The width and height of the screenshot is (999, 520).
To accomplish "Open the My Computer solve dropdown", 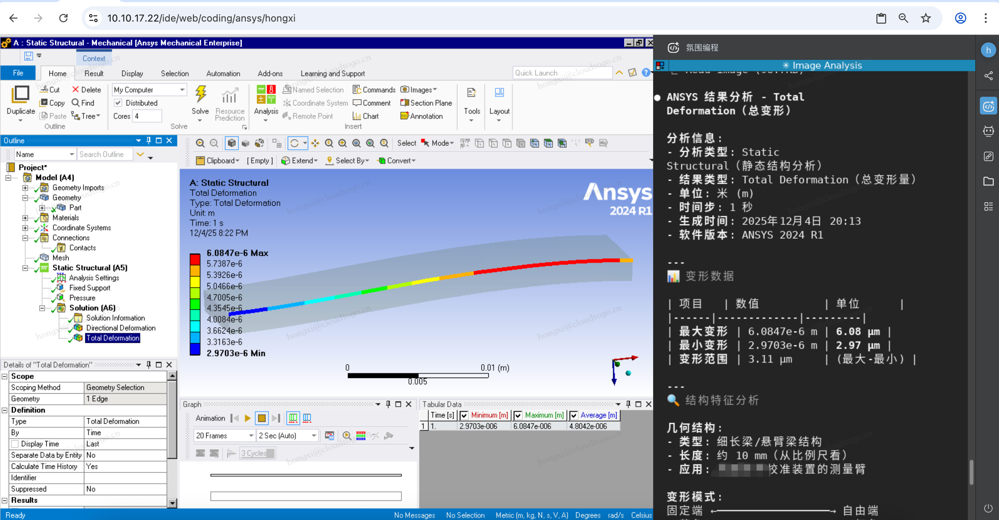I will pyautogui.click(x=182, y=89).
